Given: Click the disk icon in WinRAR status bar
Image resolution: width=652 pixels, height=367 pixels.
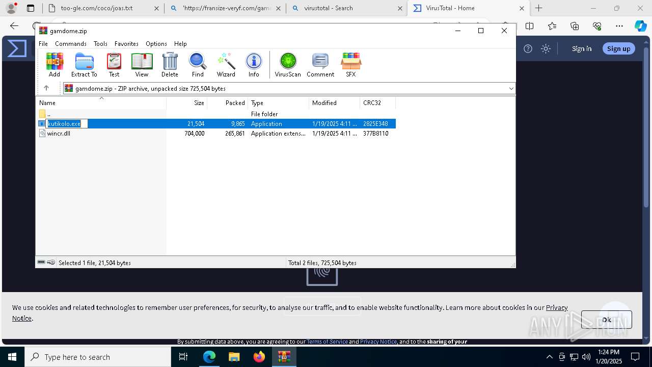Looking at the screenshot, I should (x=41, y=263).
